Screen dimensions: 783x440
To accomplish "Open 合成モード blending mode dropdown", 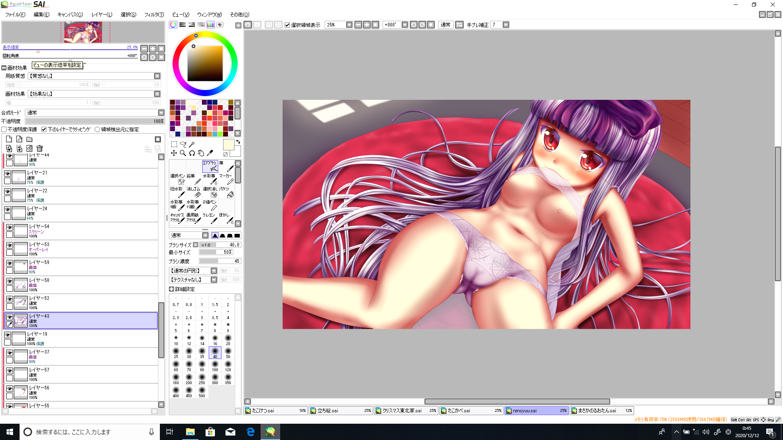I will tap(161, 113).
